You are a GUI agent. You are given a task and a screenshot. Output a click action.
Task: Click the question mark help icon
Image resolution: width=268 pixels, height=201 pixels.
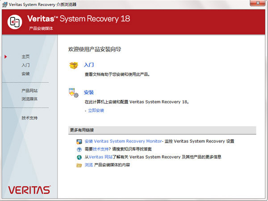coord(79,149)
